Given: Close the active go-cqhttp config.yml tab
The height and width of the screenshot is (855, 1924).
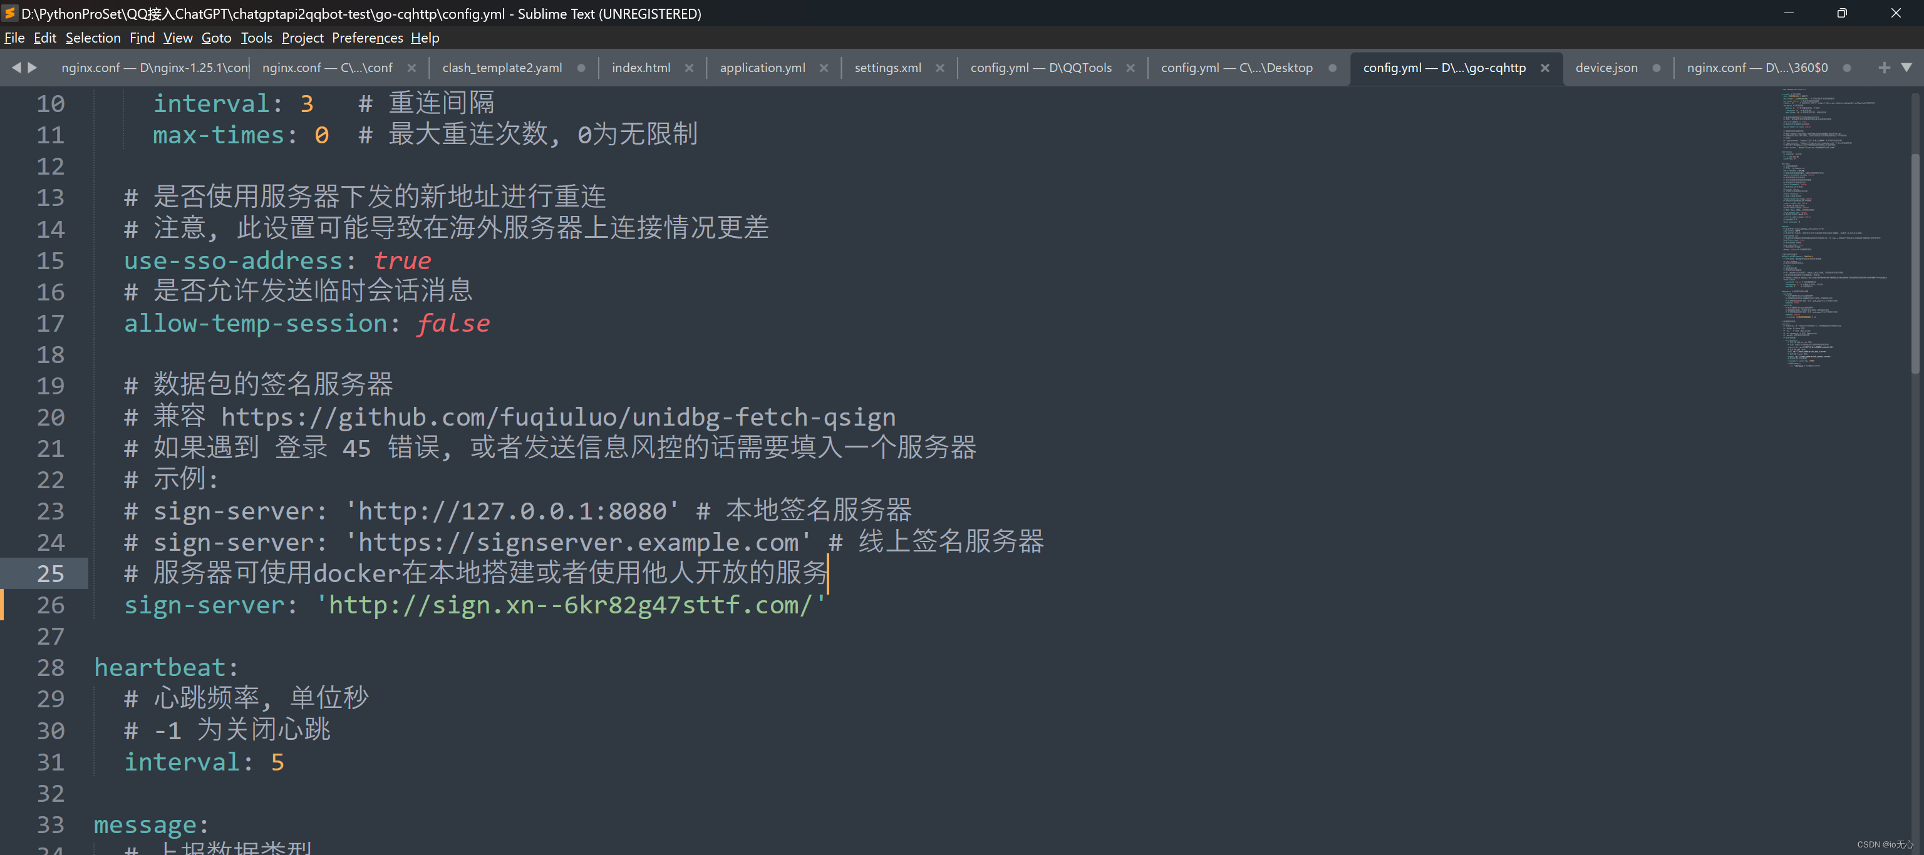Looking at the screenshot, I should point(1544,67).
